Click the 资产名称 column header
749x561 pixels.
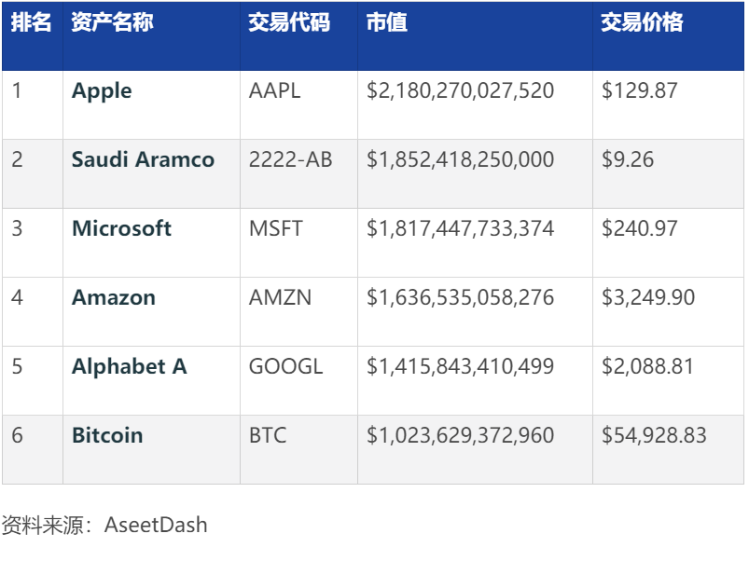[112, 23]
